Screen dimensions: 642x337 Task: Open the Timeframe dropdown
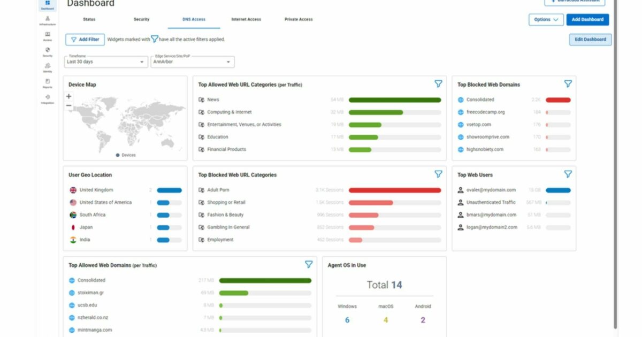click(106, 62)
